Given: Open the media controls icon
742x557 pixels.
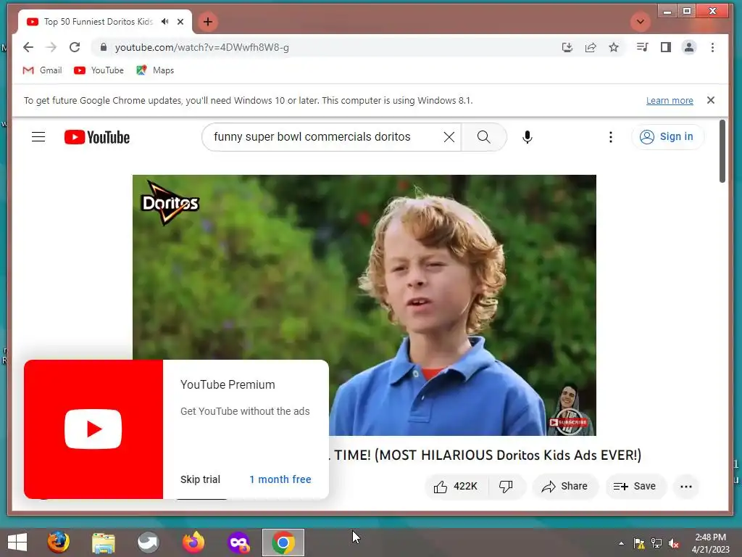Looking at the screenshot, I should [x=642, y=47].
